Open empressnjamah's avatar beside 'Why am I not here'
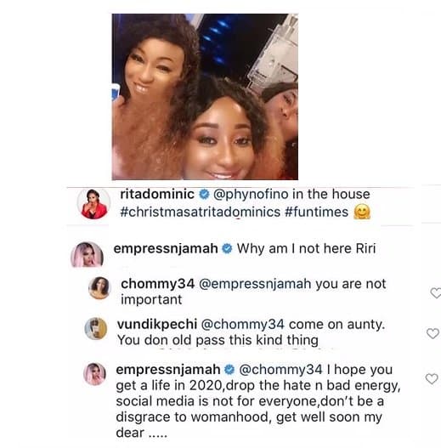The height and width of the screenshot is (448, 441). click(x=88, y=254)
